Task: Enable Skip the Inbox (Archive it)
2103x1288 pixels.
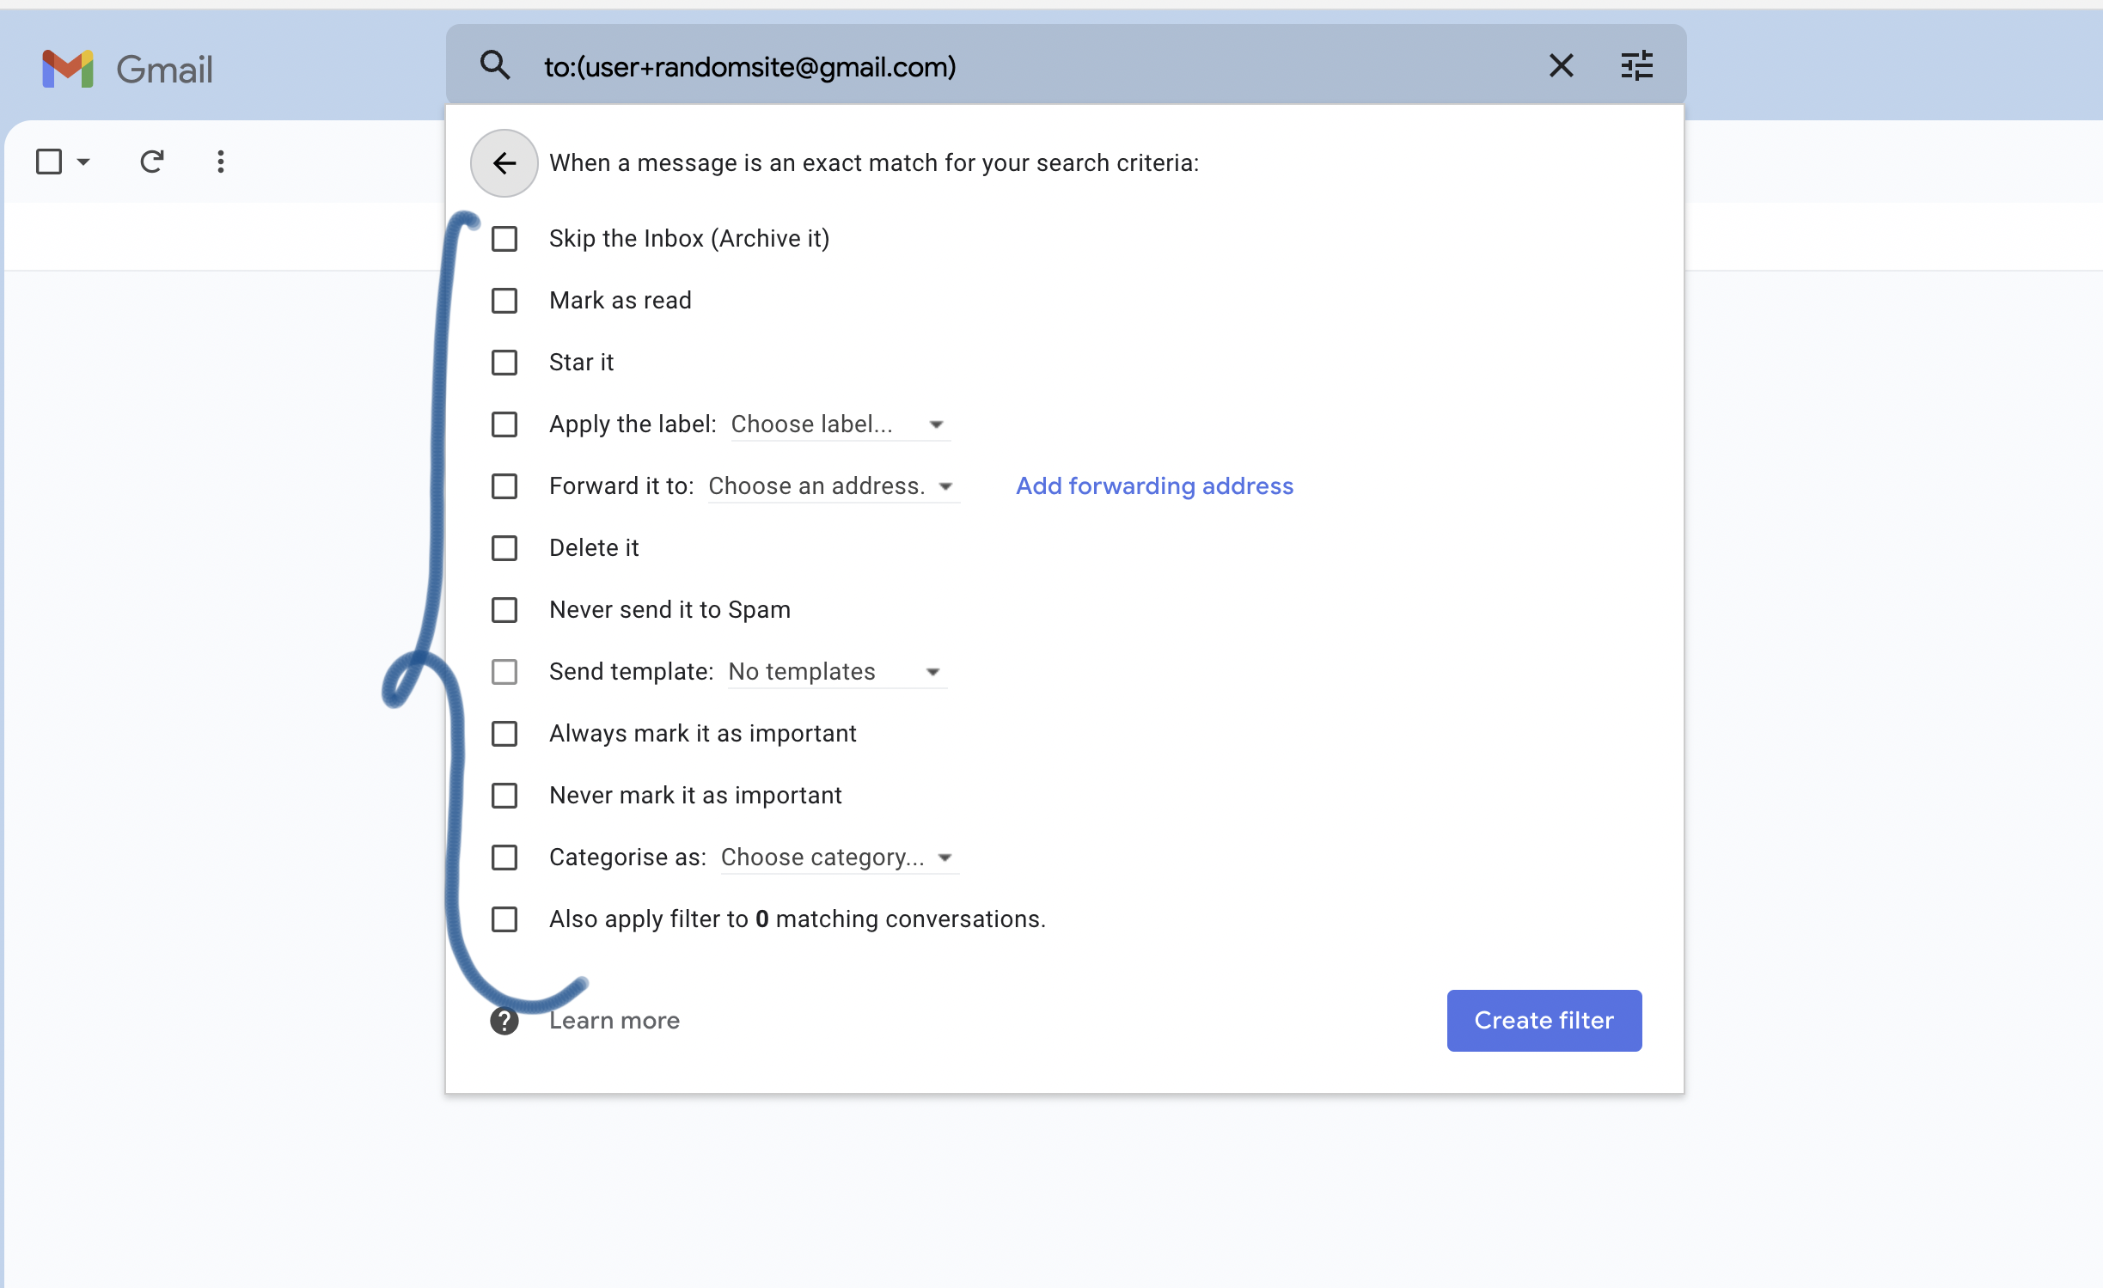Action: tap(504, 239)
